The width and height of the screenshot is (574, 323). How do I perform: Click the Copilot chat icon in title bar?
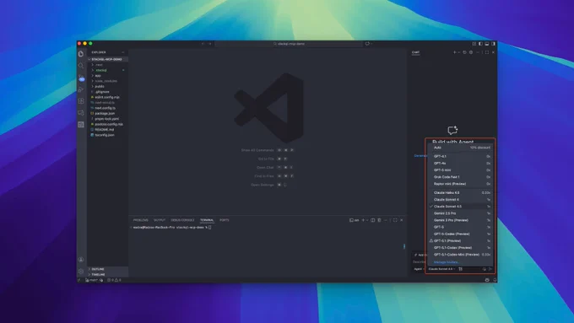pos(367,44)
